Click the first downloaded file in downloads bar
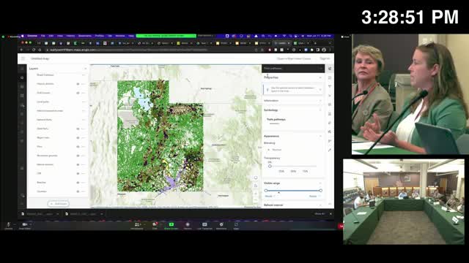Image resolution: width=469 pixels, height=263 pixels. 40,214
